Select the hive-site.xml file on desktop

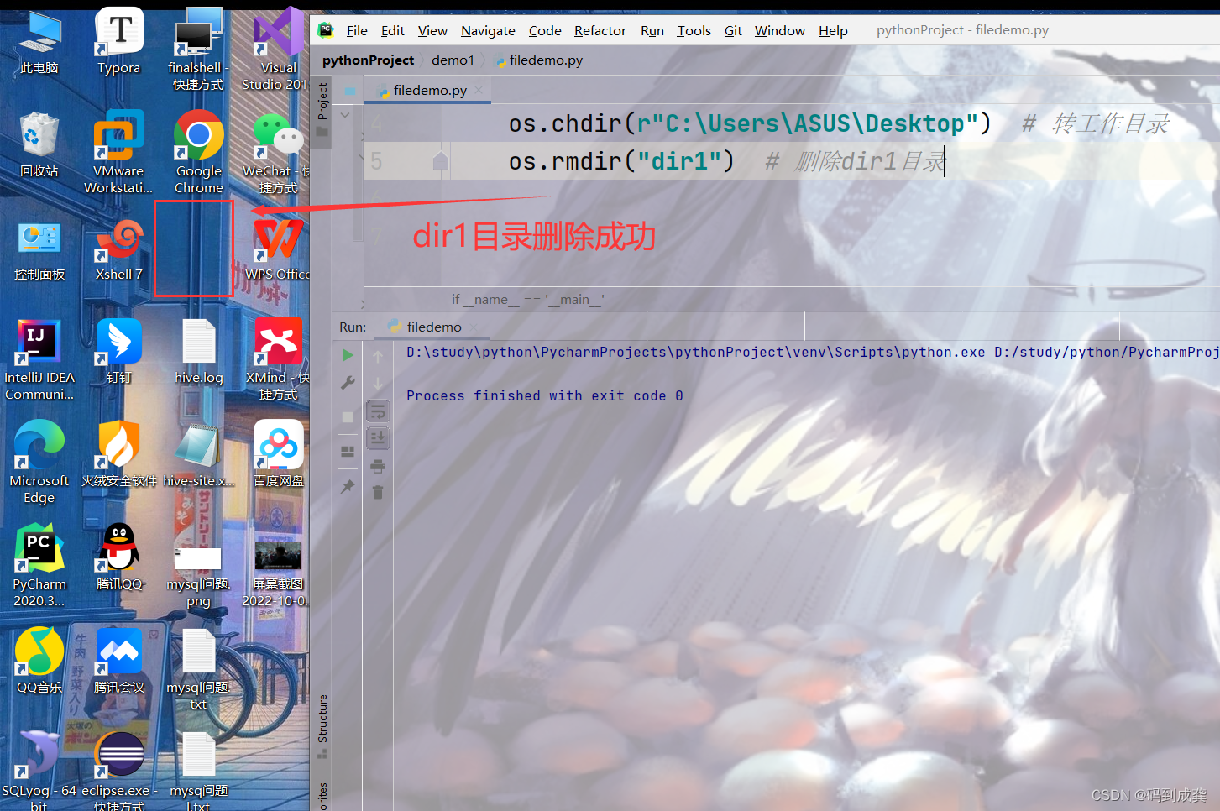click(199, 454)
